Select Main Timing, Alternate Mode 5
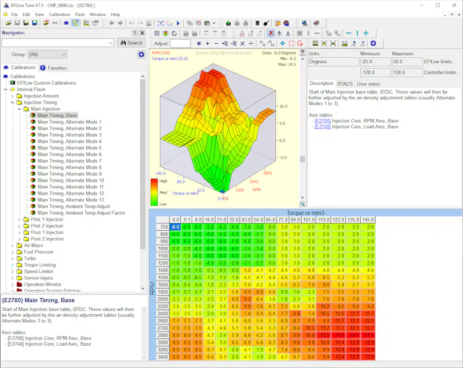This screenshot has height=368, width=463. pyautogui.click(x=69, y=148)
